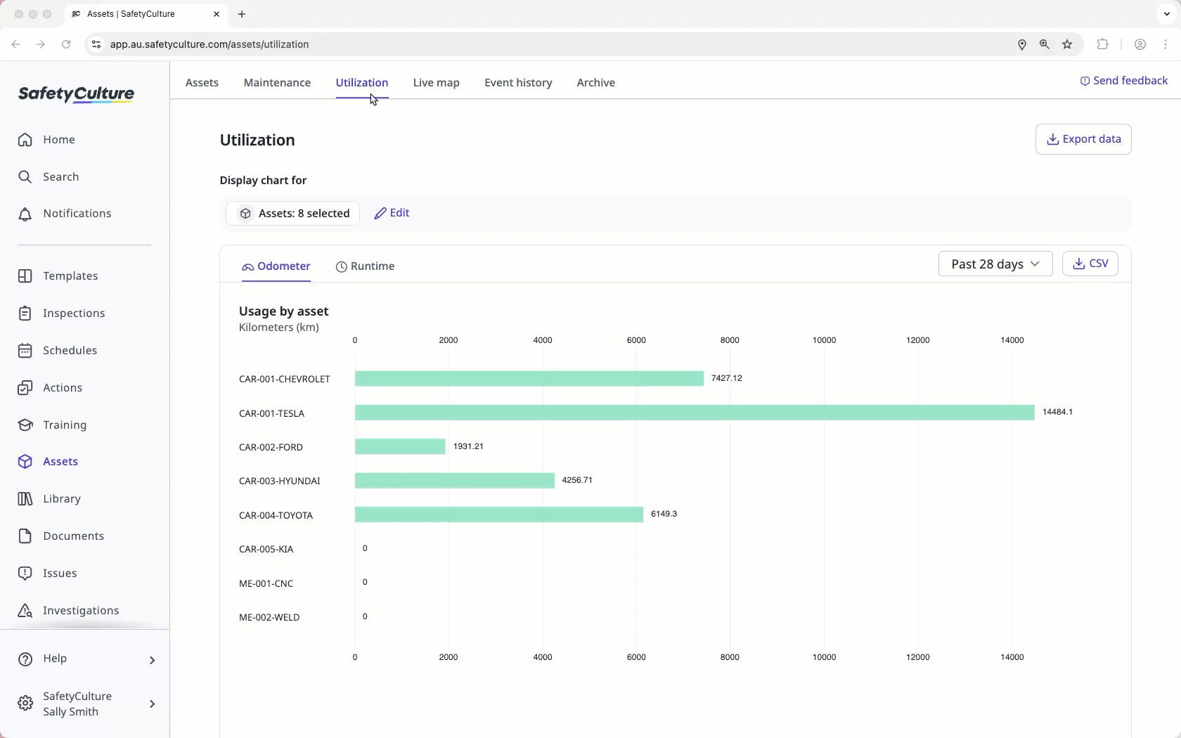The height and width of the screenshot is (738, 1181).
Task: Open browser extensions puzzle icon
Action: click(x=1102, y=44)
